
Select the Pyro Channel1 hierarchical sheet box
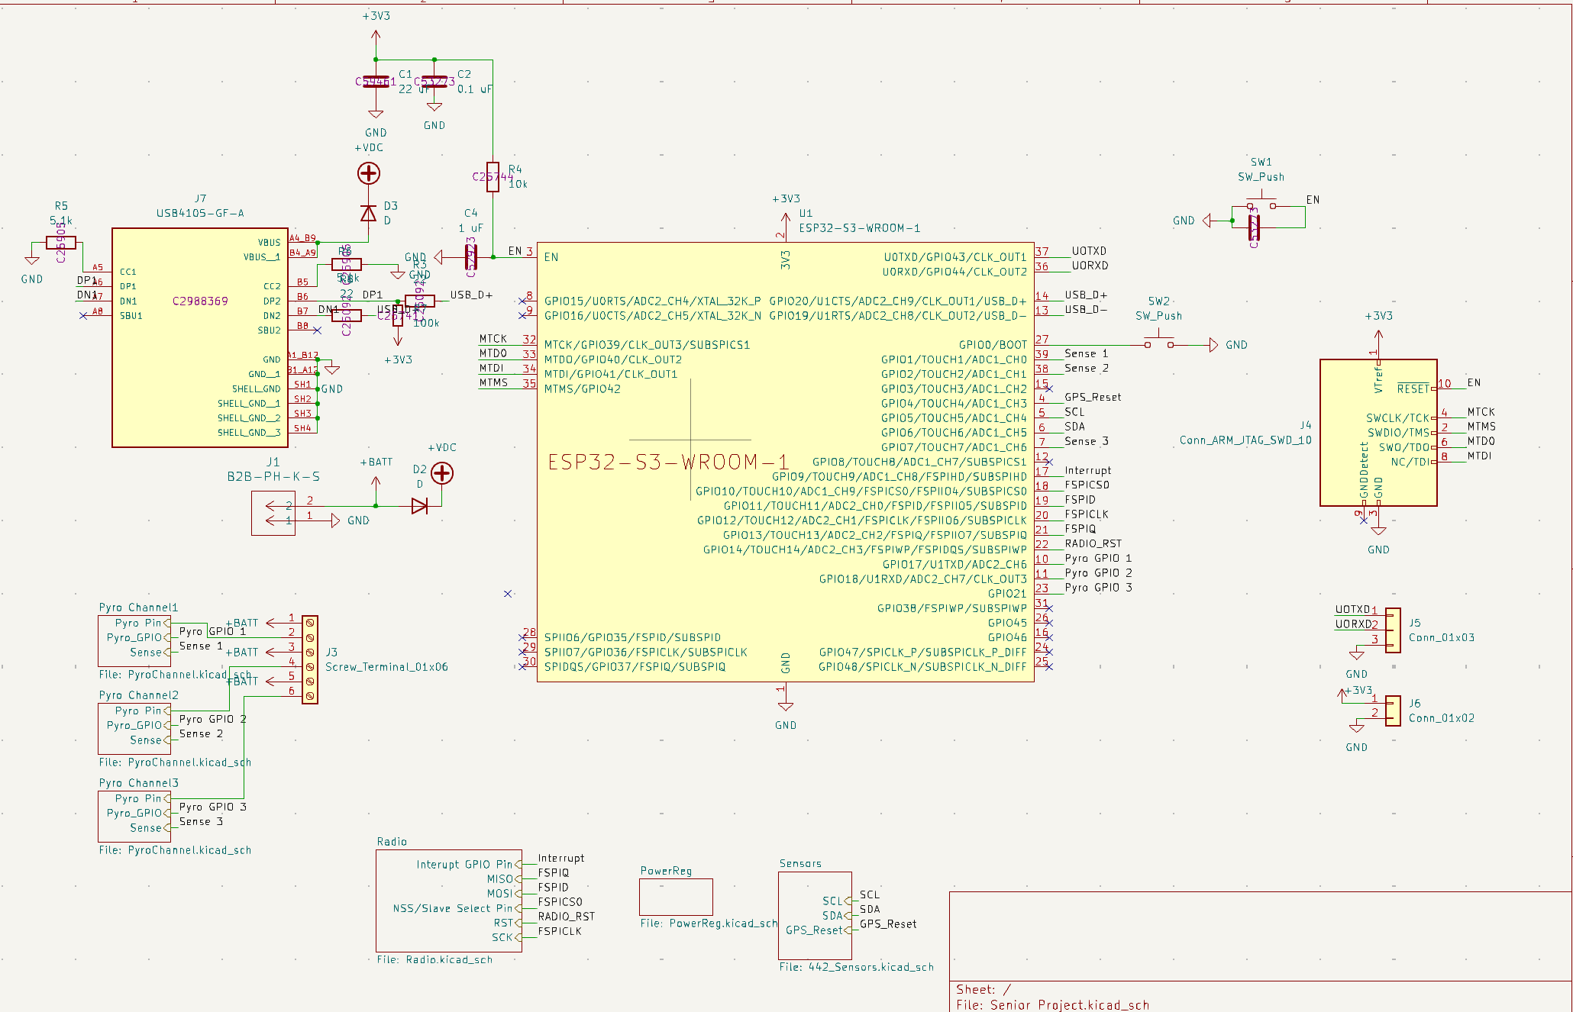pyautogui.click(x=134, y=641)
